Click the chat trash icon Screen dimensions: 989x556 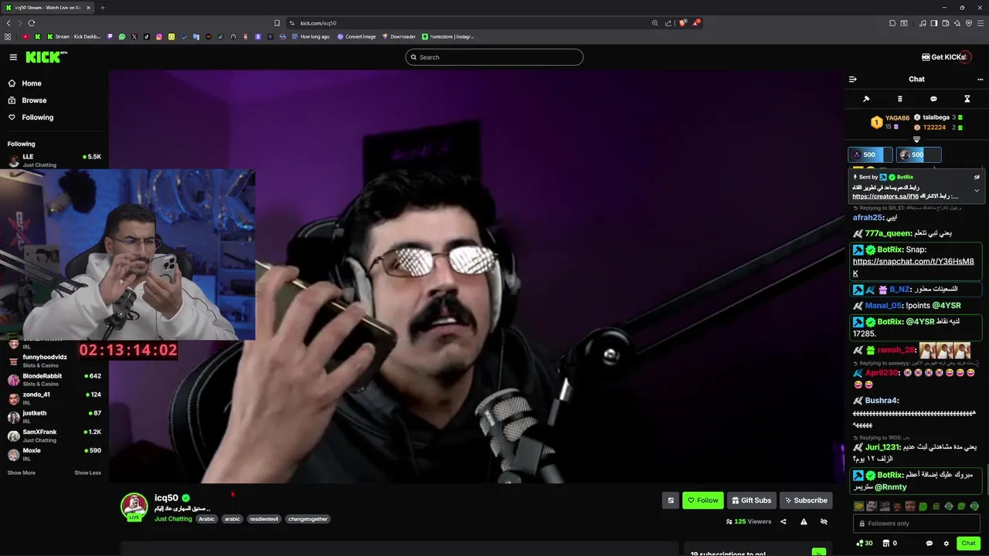[899, 99]
